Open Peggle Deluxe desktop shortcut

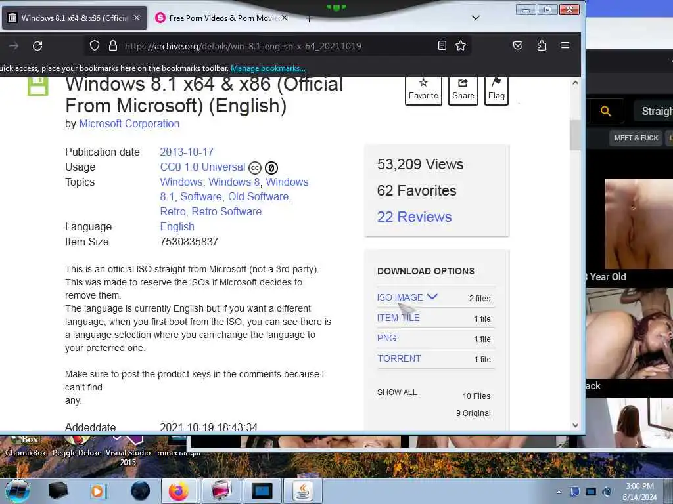[x=77, y=447]
